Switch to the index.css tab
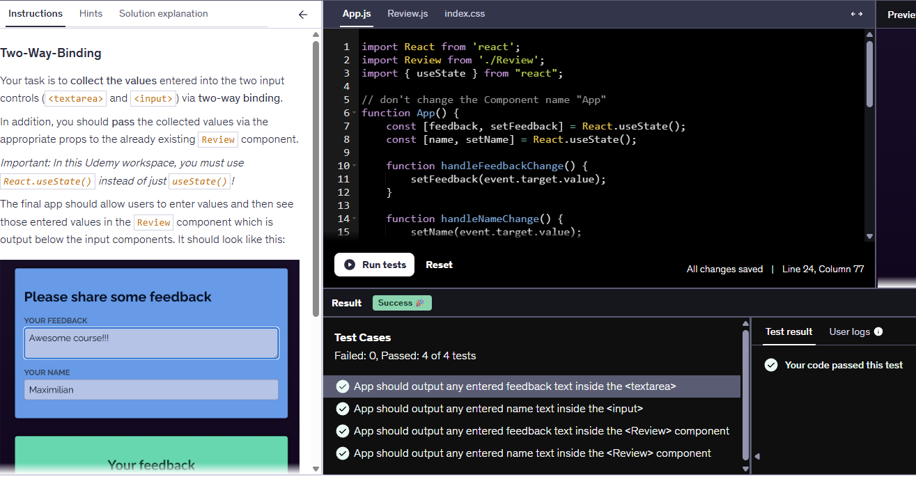This screenshot has width=916, height=477. point(465,14)
